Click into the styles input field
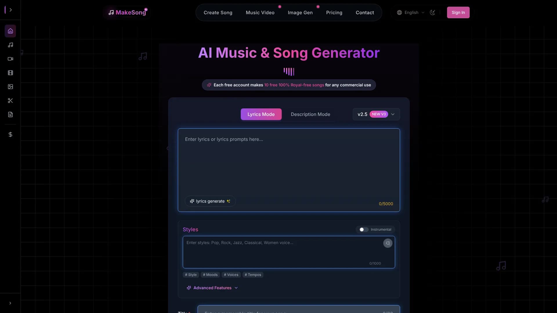Image resolution: width=557 pixels, height=313 pixels. click(289, 252)
